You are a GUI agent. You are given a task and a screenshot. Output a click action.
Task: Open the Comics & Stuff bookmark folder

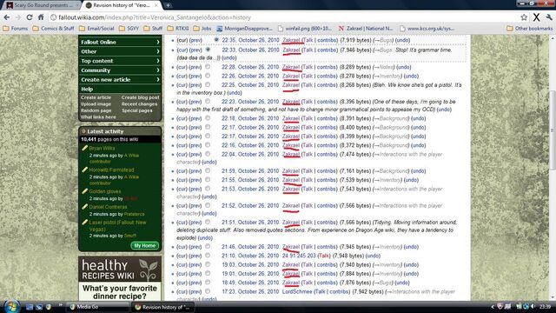click(x=53, y=29)
